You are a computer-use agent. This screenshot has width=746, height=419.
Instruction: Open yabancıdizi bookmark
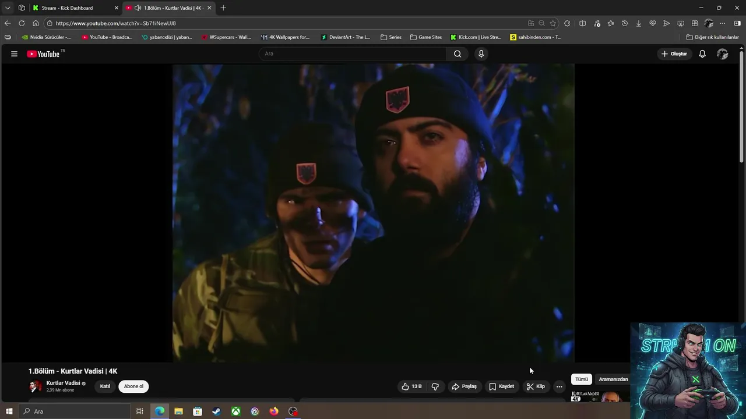point(167,37)
